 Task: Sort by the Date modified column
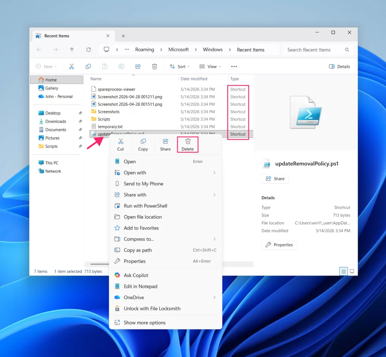pos(194,79)
